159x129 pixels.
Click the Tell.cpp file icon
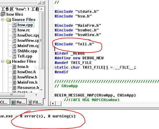(14, 56)
